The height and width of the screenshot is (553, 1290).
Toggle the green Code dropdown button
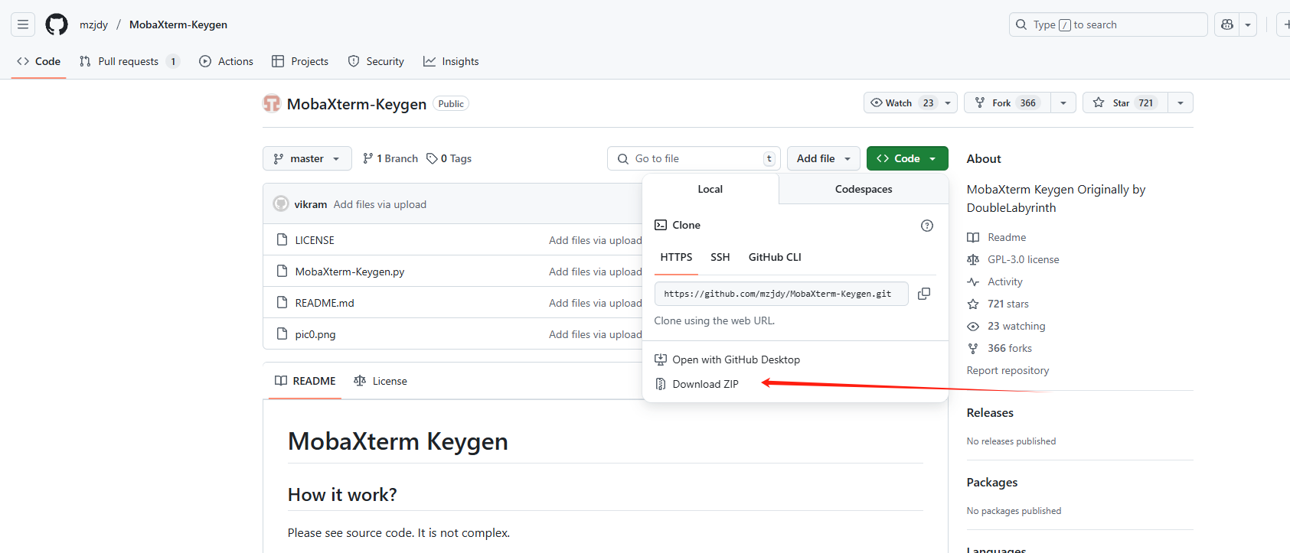pos(907,158)
